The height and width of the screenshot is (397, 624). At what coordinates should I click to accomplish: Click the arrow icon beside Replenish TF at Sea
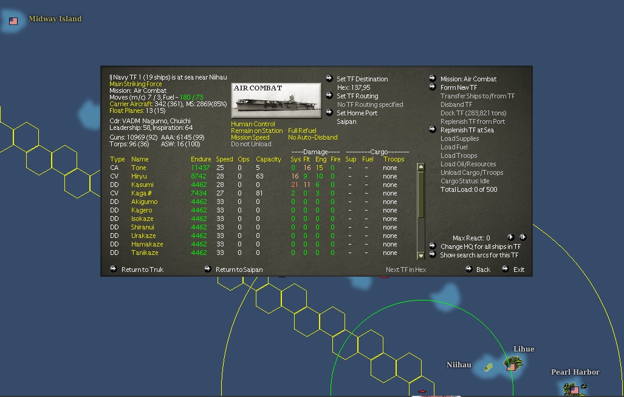tap(433, 129)
